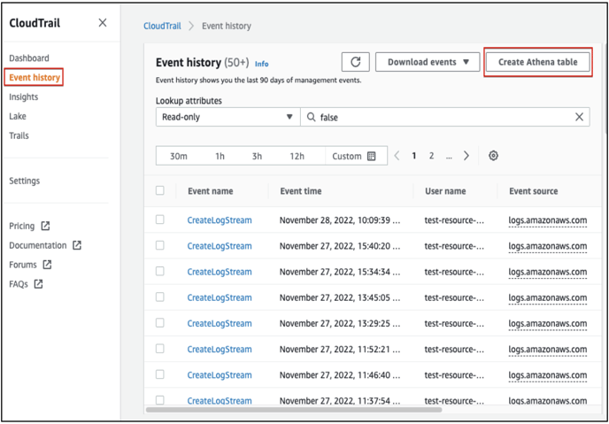Close the CloudTrail sidebar panel
Viewport: 609px width, 424px height.
103,23
